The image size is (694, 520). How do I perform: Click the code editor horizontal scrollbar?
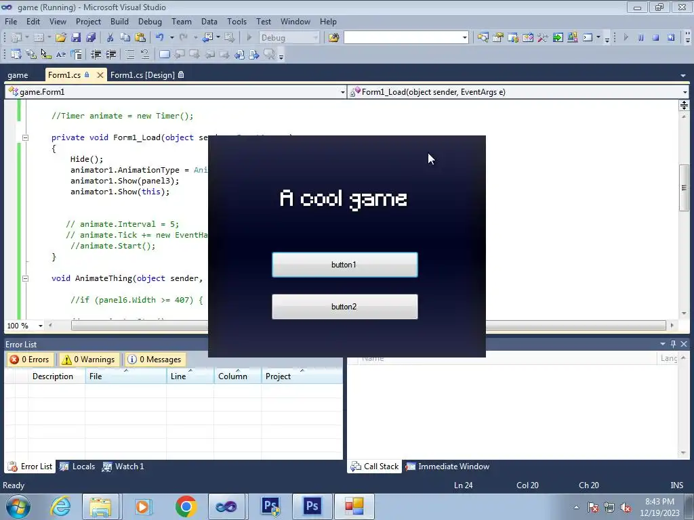coord(369,326)
